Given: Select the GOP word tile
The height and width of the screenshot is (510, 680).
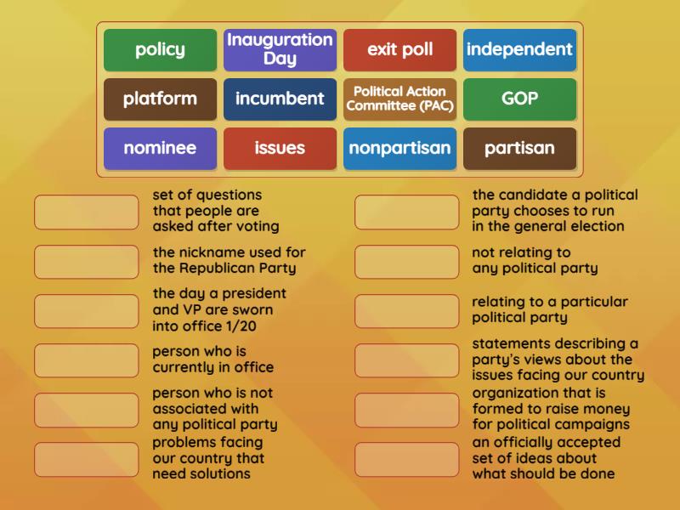Looking at the screenshot, I should point(519,99).
